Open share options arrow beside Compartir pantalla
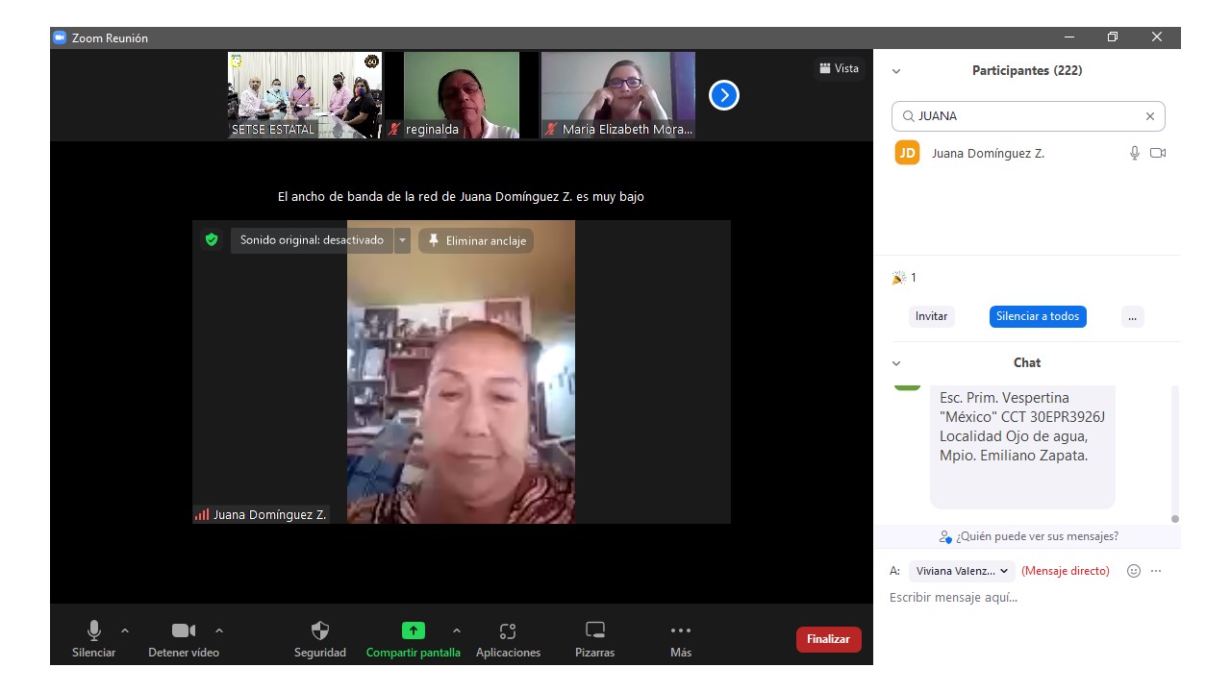 click(457, 630)
